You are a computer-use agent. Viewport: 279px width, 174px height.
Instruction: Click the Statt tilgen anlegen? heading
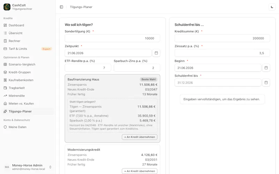click(82, 102)
